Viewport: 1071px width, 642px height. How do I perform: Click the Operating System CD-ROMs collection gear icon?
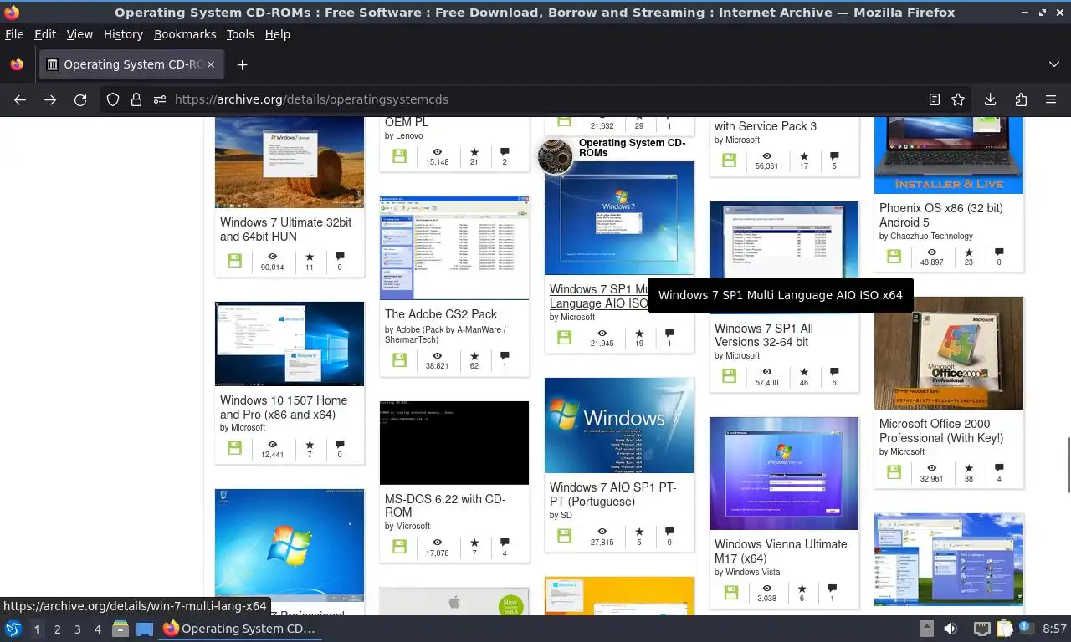555,156
